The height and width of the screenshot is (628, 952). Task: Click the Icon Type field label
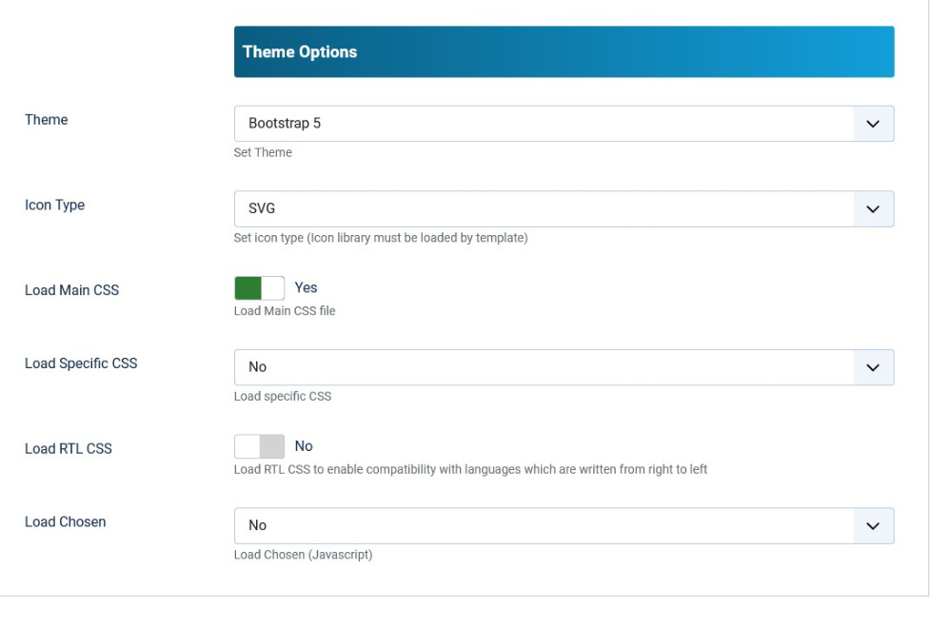54,206
